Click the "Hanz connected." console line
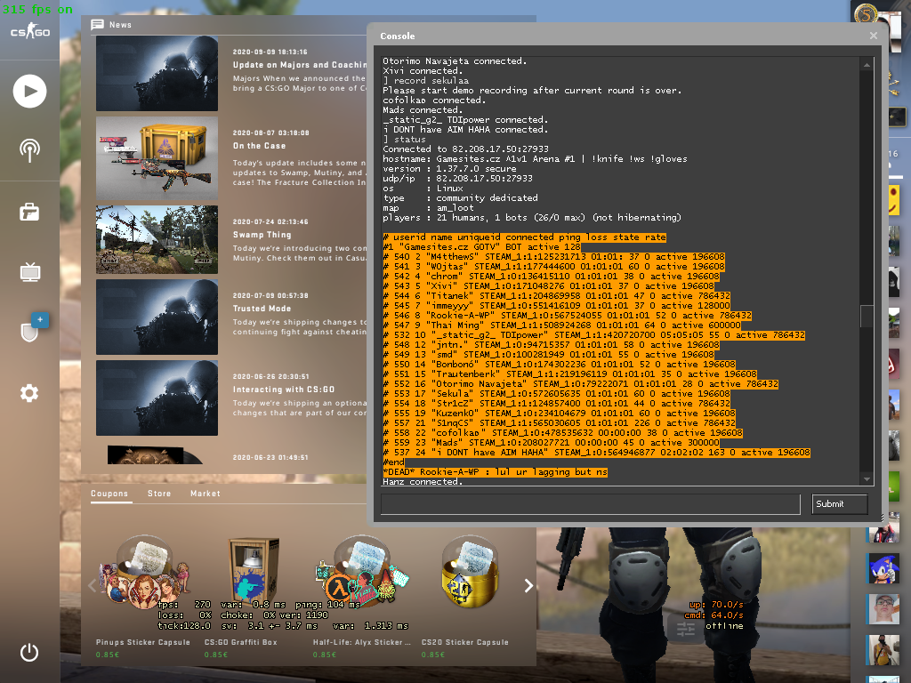The height and width of the screenshot is (683, 911). pyautogui.click(x=423, y=481)
